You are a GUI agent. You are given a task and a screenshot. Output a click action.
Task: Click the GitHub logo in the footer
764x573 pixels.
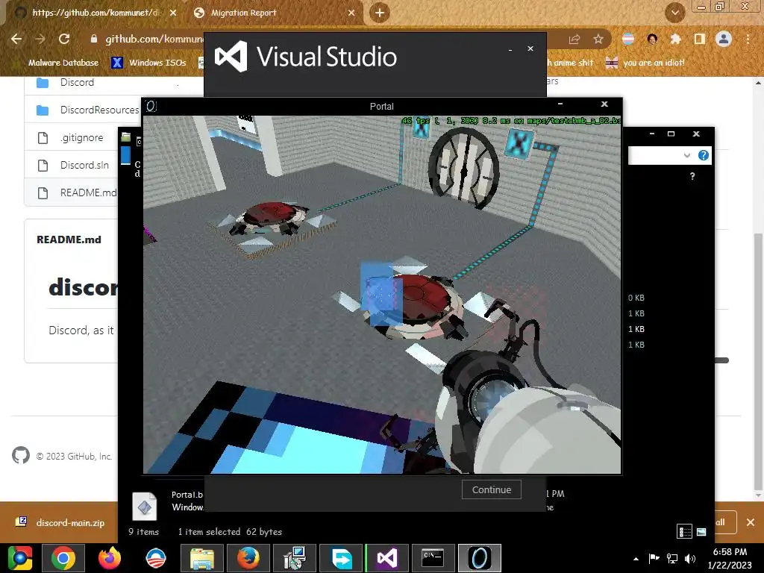coord(20,456)
